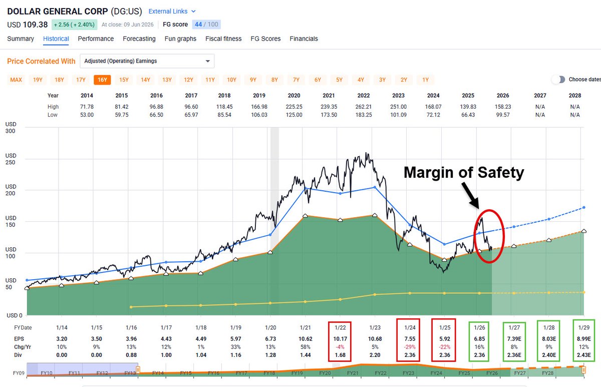The width and height of the screenshot is (601, 387).
Task: Select the 2Y time range
Action: [404, 80]
